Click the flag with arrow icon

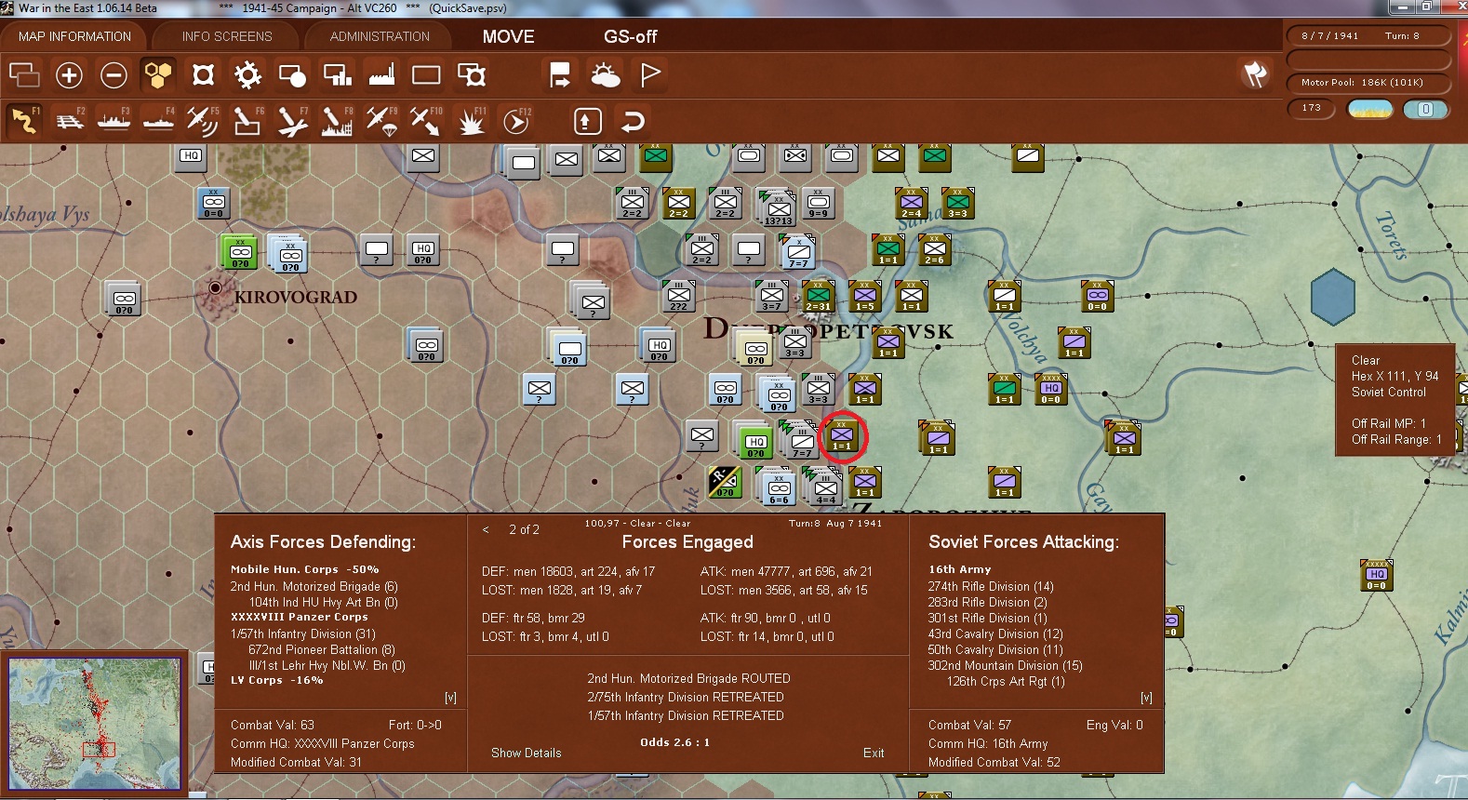click(561, 74)
